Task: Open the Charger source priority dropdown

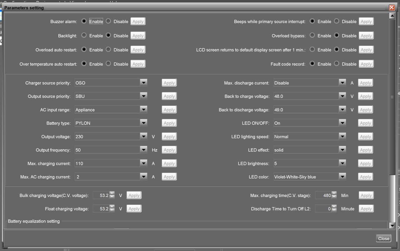Action: click(x=143, y=83)
